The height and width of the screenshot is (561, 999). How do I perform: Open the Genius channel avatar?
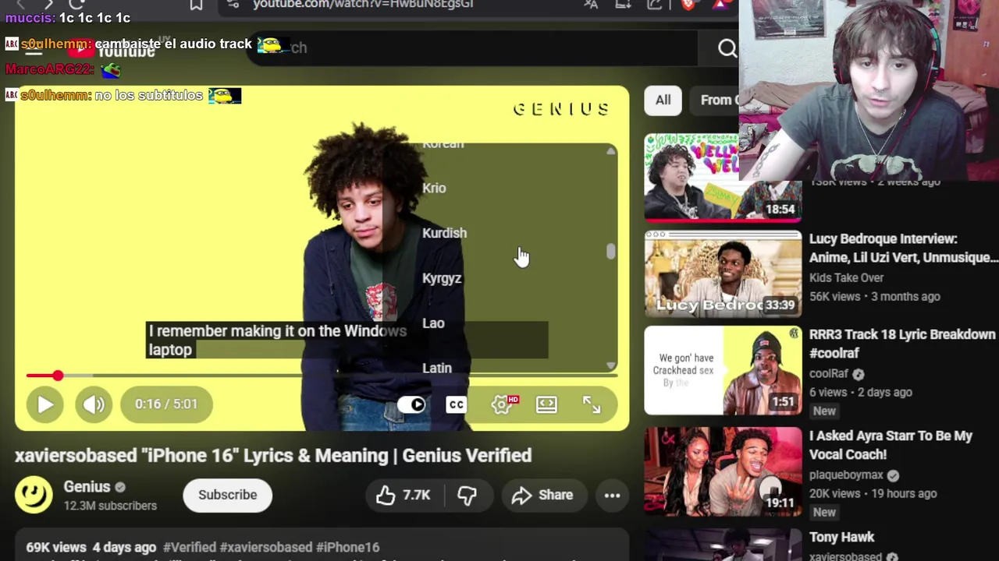click(x=34, y=495)
